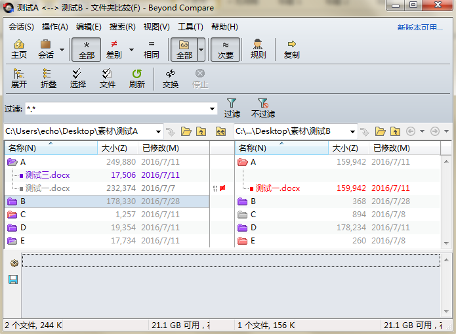Open the 编辑(E) menu

pyautogui.click(x=89, y=27)
